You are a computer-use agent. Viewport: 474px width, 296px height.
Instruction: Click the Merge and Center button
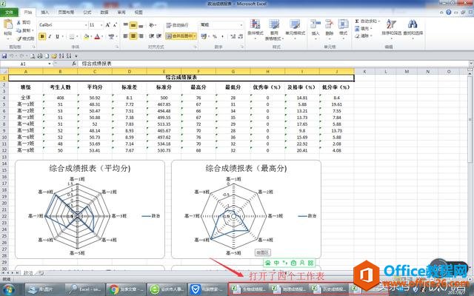click(179, 36)
